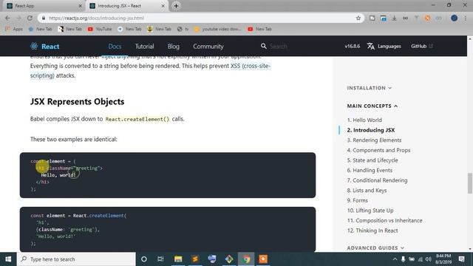Open the GitHub link
Image resolution: width=473 pixels, height=266 pixels.
[422, 46]
